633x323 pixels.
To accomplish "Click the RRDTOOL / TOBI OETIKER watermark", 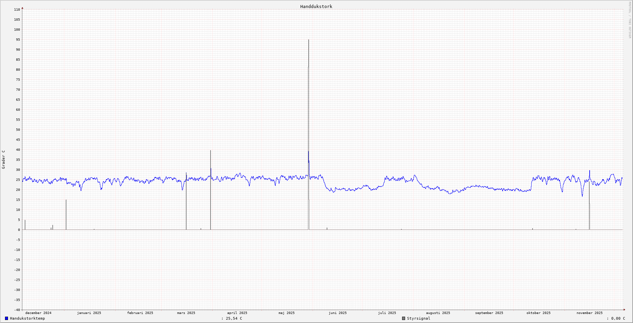I will [x=630, y=20].
